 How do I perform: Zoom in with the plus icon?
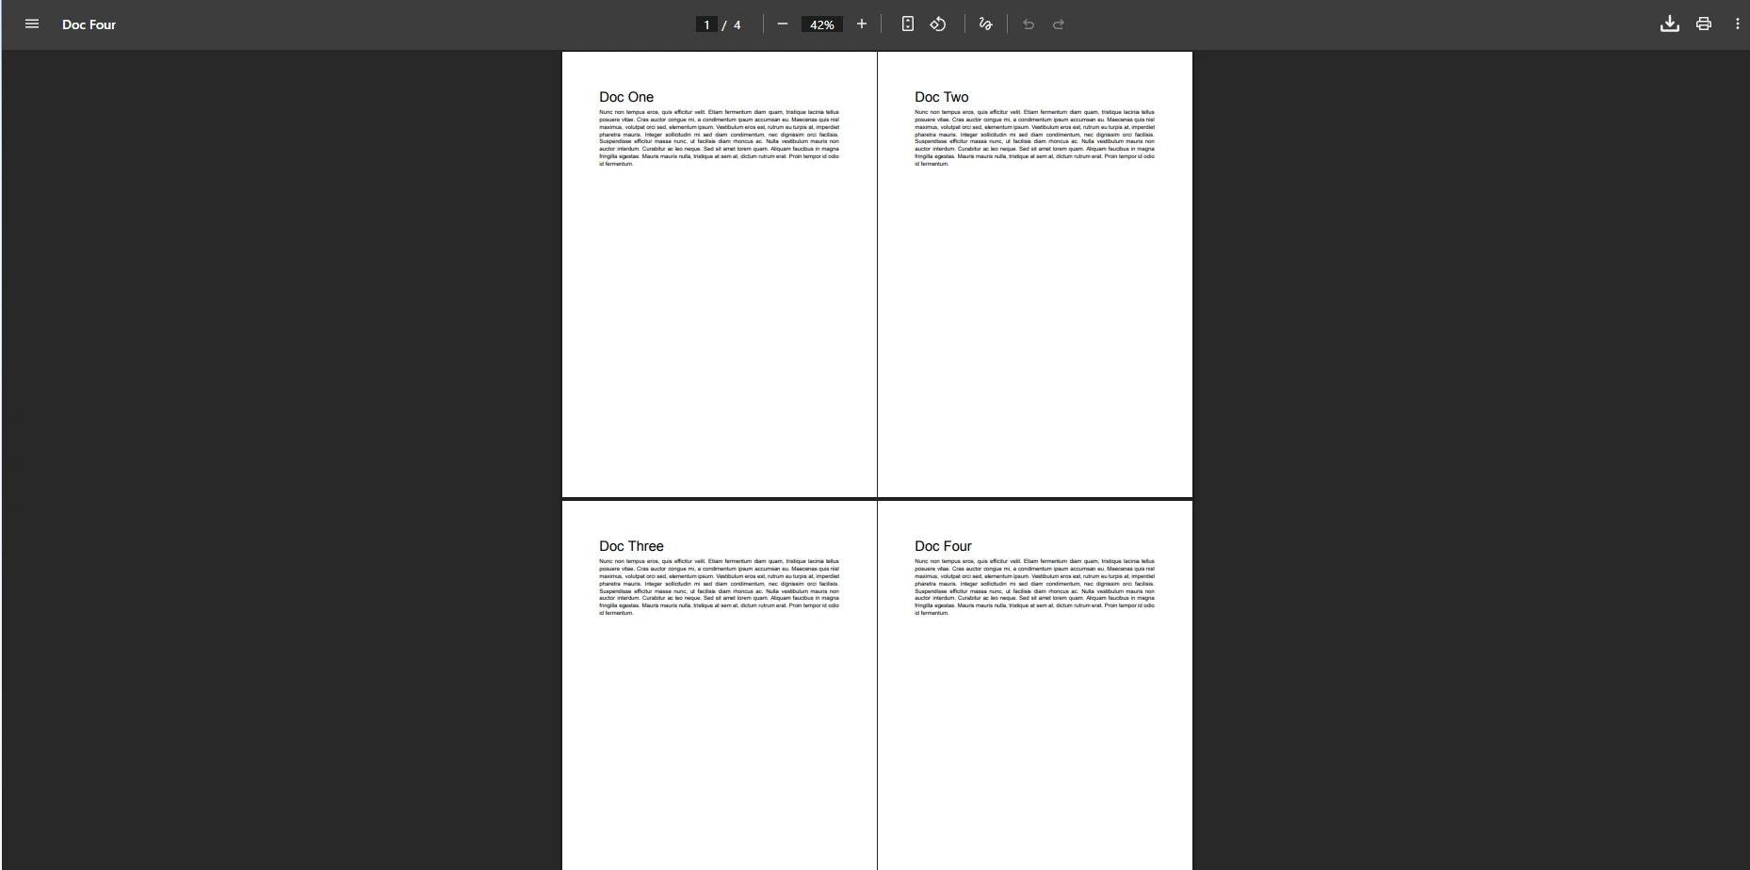pos(861,24)
